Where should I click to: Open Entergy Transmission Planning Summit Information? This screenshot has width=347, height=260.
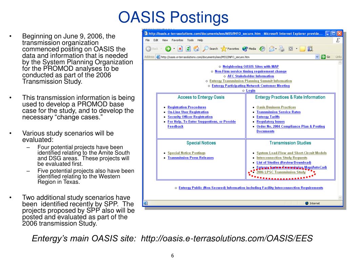[x=250, y=81]
